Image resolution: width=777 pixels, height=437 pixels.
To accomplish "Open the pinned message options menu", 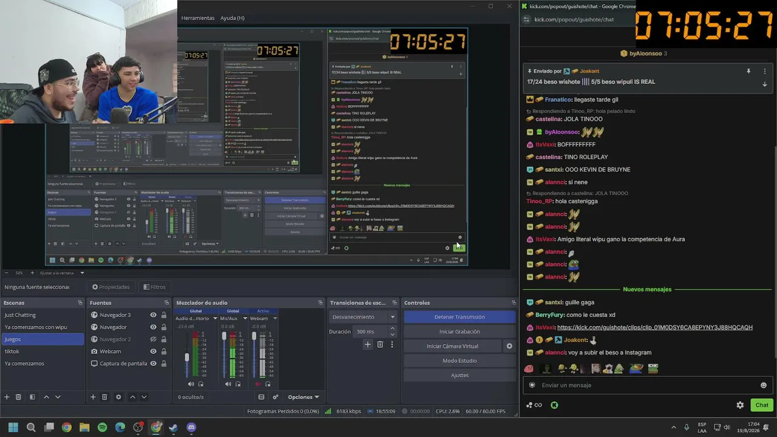I will point(765,71).
